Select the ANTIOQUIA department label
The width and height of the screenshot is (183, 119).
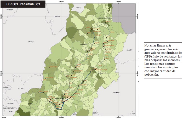31,42
